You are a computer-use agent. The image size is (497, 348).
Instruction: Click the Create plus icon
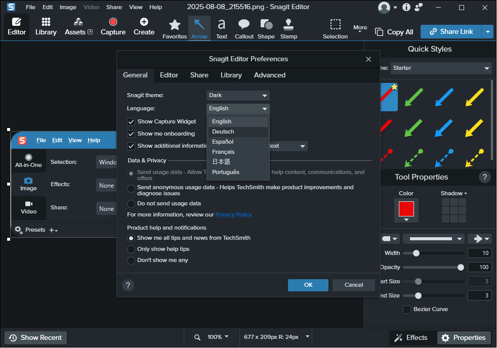pos(144,22)
